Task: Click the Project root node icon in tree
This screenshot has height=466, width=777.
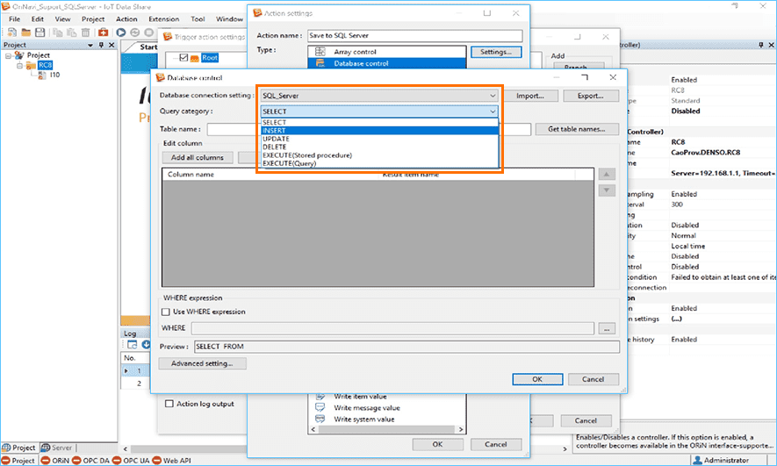Action: pyautogui.click(x=19, y=55)
